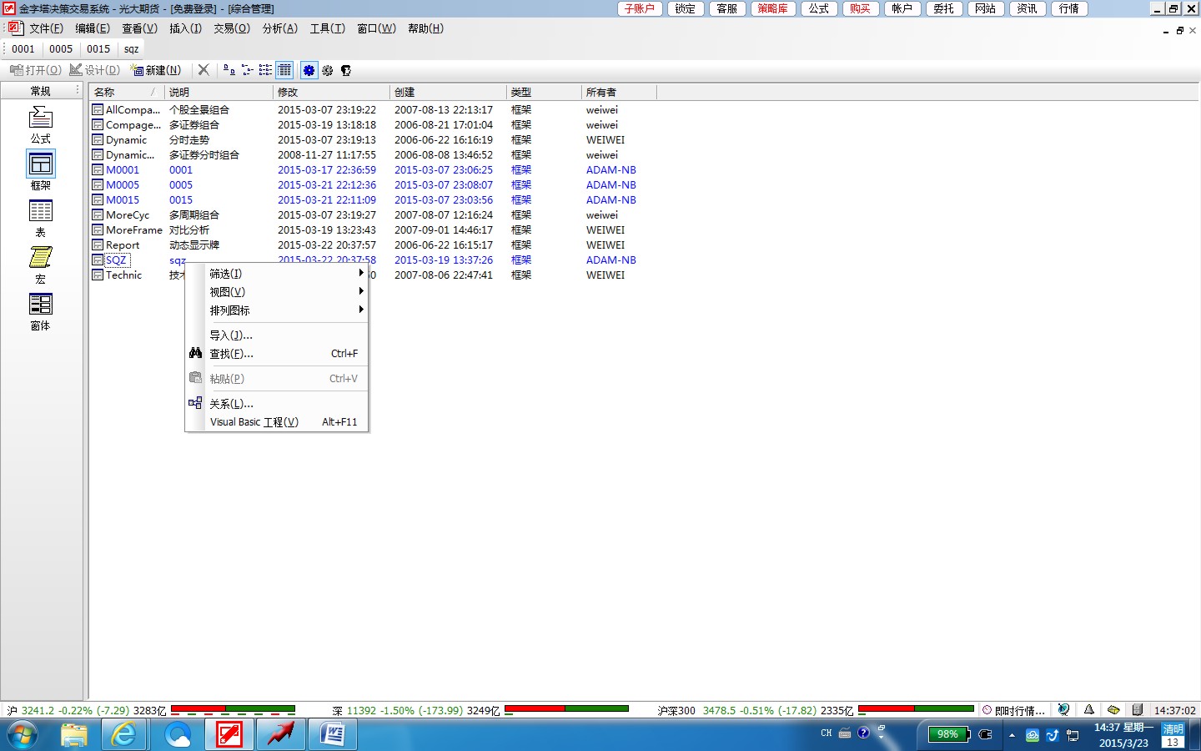Screen dimensions: 1201x751
Task: Select the 窗体 (Form) sidebar icon
Action: pyautogui.click(x=40, y=310)
